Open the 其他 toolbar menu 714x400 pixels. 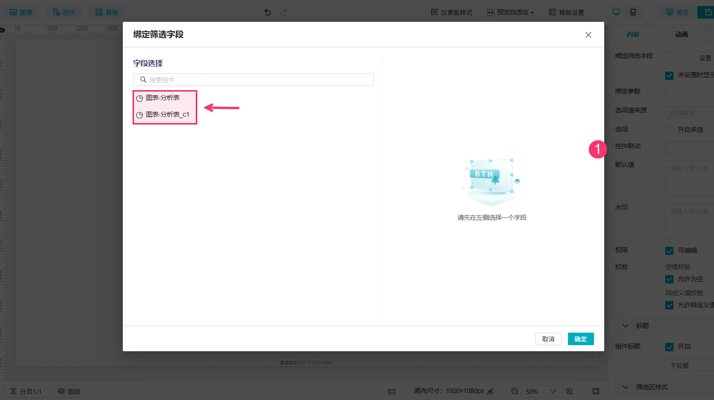point(107,13)
